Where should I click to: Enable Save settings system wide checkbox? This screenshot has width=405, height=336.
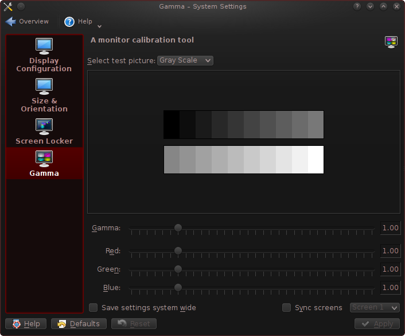(94, 307)
